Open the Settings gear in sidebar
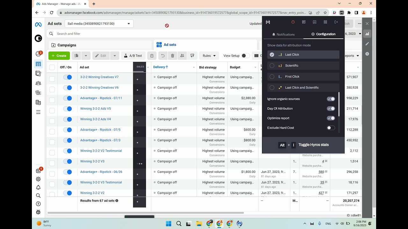408x229 pixels. pyautogui.click(x=38, y=179)
